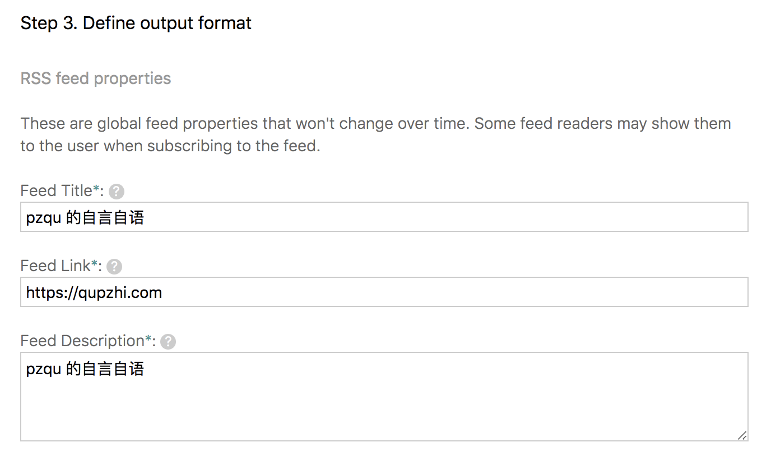Click the "Step 3. Define output format" heading

click(x=136, y=23)
